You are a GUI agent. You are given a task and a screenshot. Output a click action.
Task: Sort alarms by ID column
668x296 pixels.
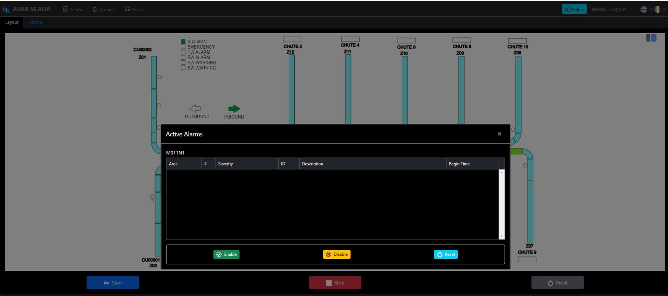coord(289,164)
